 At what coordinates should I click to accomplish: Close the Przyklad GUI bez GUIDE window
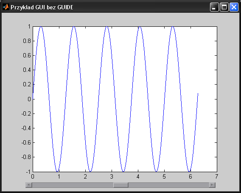tap(234, 7)
